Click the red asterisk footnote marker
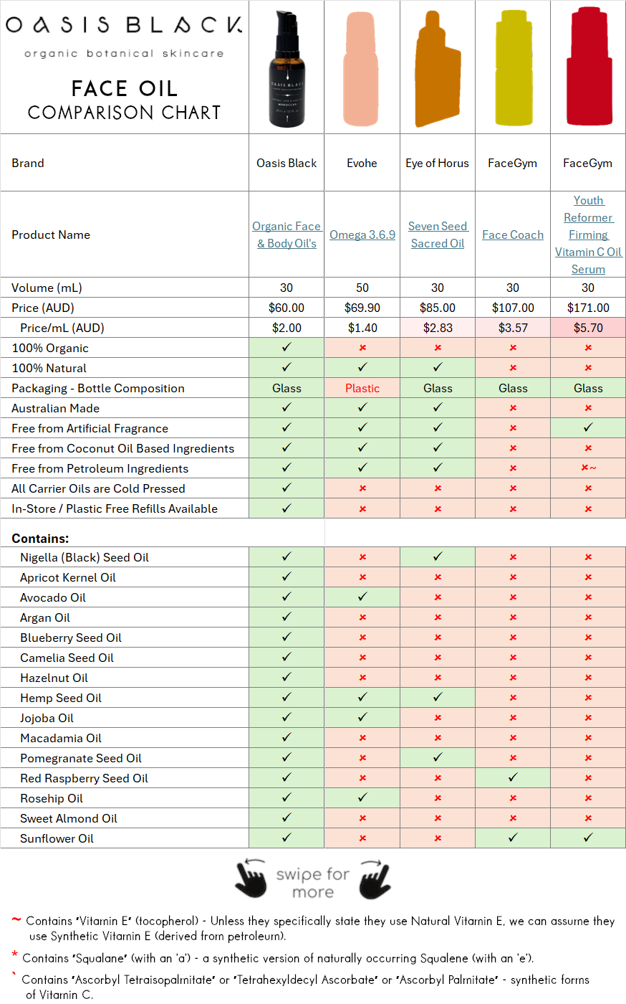626x1004 pixels. point(14,955)
